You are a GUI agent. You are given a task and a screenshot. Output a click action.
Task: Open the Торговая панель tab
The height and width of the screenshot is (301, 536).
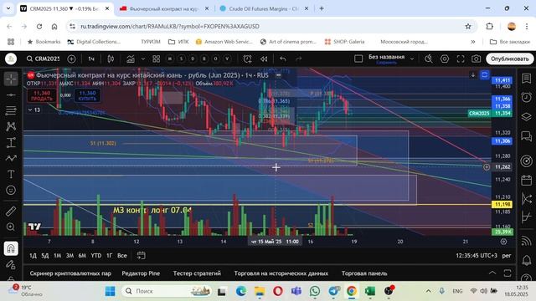point(364,273)
